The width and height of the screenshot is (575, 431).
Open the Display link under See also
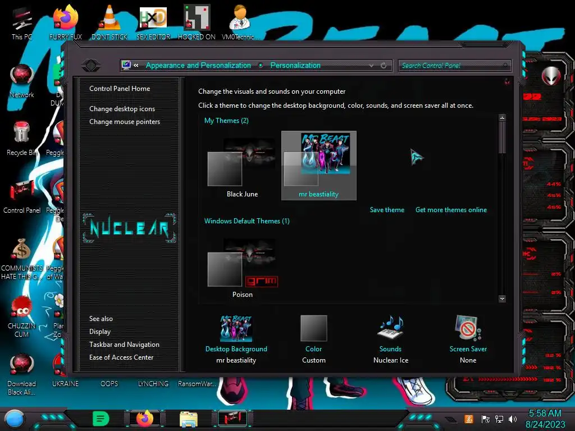[x=100, y=331]
